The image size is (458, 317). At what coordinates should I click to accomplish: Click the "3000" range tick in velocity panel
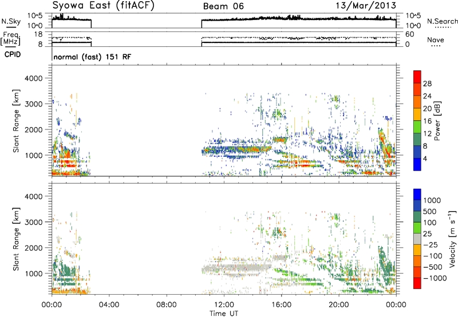(33, 222)
